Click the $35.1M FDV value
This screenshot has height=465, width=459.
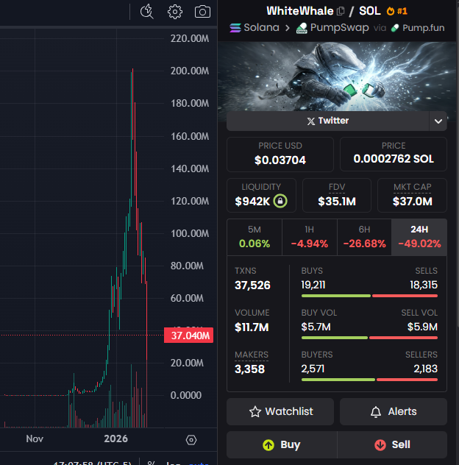pyautogui.click(x=337, y=202)
